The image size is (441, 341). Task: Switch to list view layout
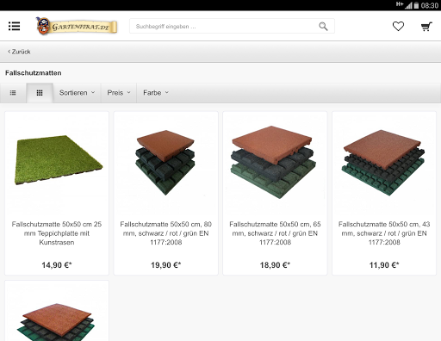pos(13,93)
